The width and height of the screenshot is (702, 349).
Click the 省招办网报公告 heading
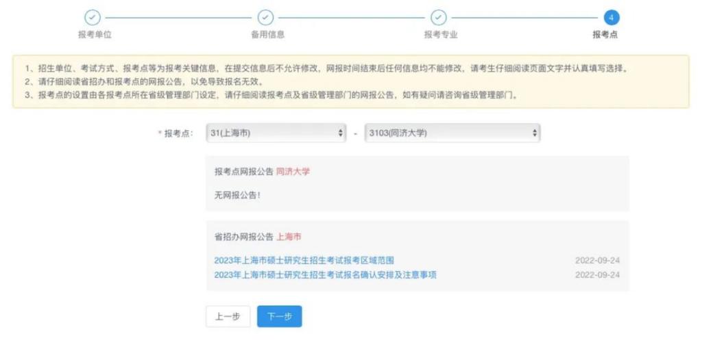click(x=243, y=237)
